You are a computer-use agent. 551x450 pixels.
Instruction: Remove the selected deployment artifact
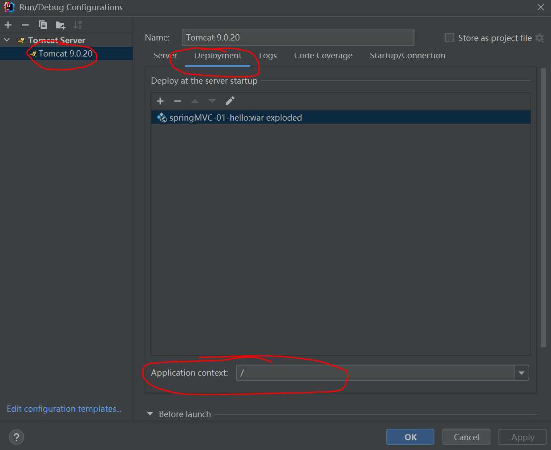point(178,101)
